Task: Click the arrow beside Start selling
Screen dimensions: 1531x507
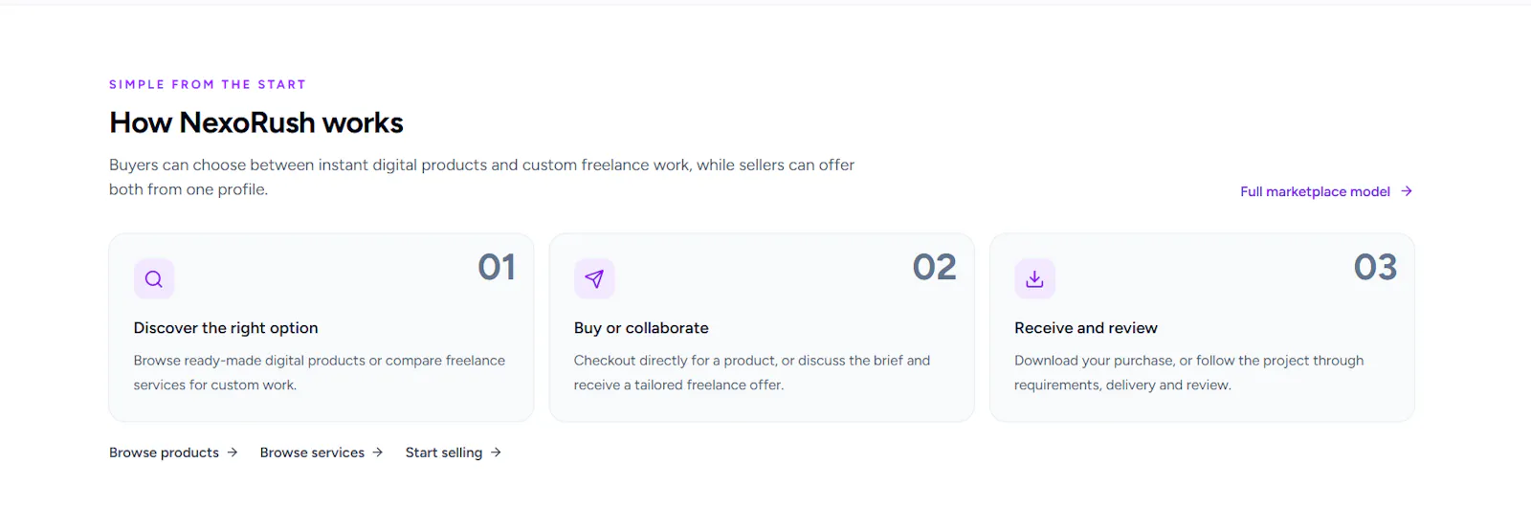Action: coord(496,452)
